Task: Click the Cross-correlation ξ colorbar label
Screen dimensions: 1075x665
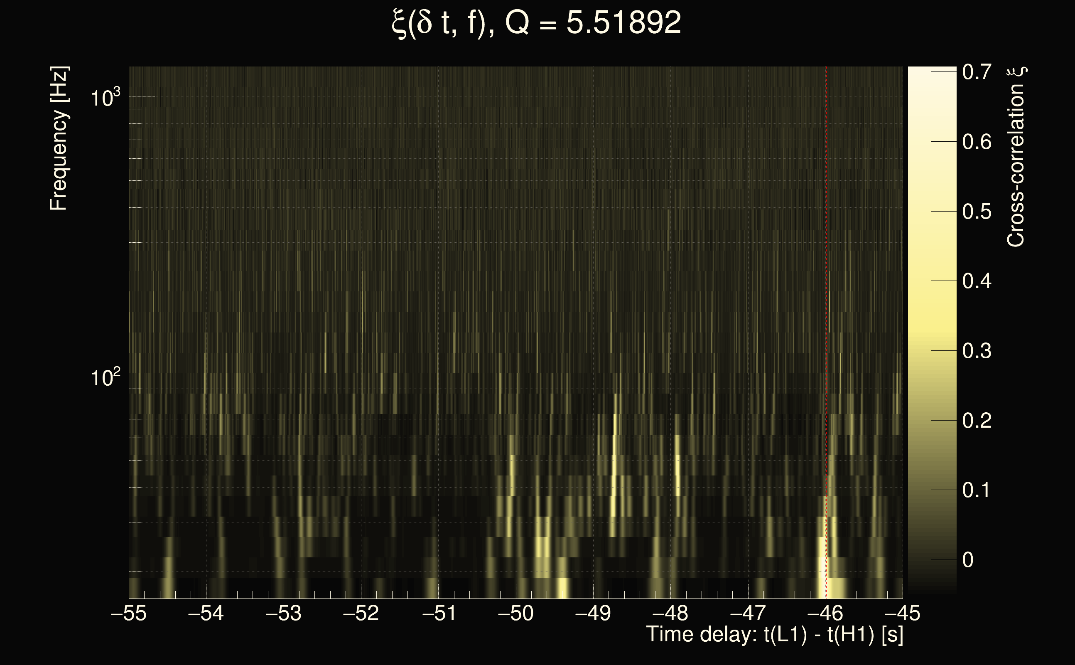Action: (1016, 156)
